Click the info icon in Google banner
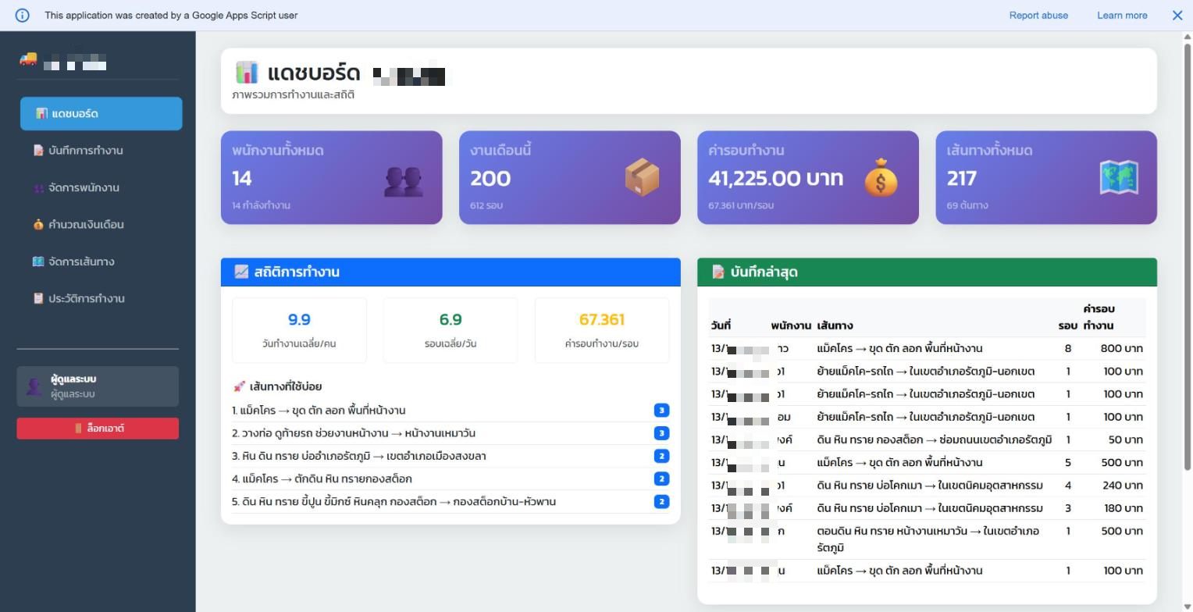The image size is (1193, 612). click(x=22, y=15)
